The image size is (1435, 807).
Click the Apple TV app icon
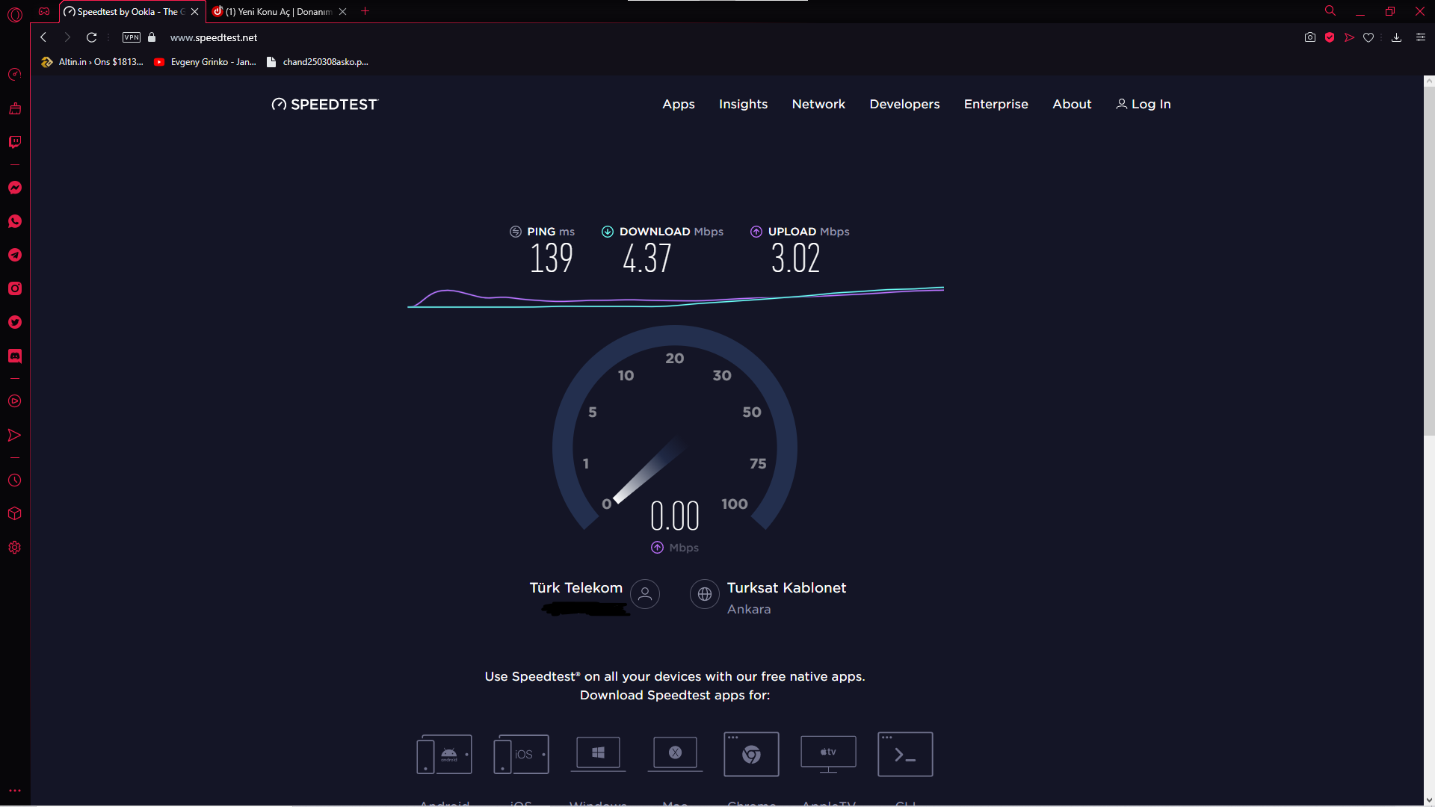pyautogui.click(x=828, y=753)
